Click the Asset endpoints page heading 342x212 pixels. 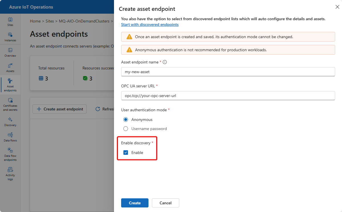[59, 34]
